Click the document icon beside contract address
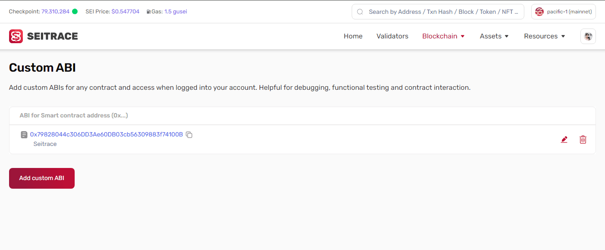 click(24, 135)
